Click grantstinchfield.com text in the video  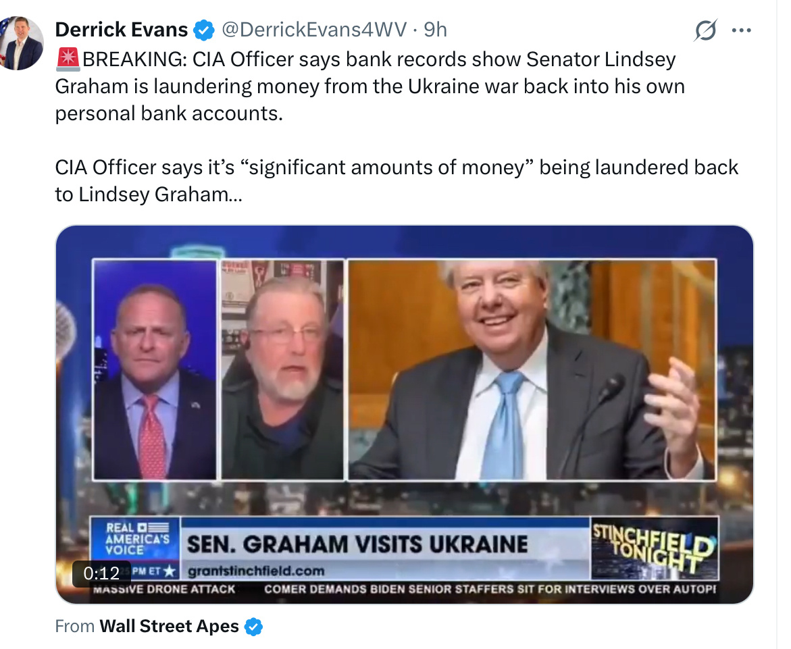point(256,571)
